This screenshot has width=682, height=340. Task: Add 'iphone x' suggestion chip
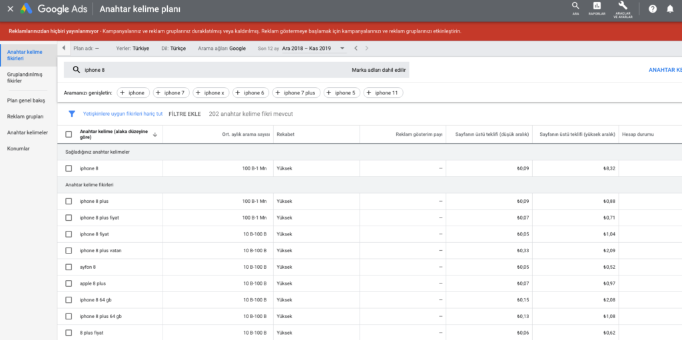click(211, 92)
